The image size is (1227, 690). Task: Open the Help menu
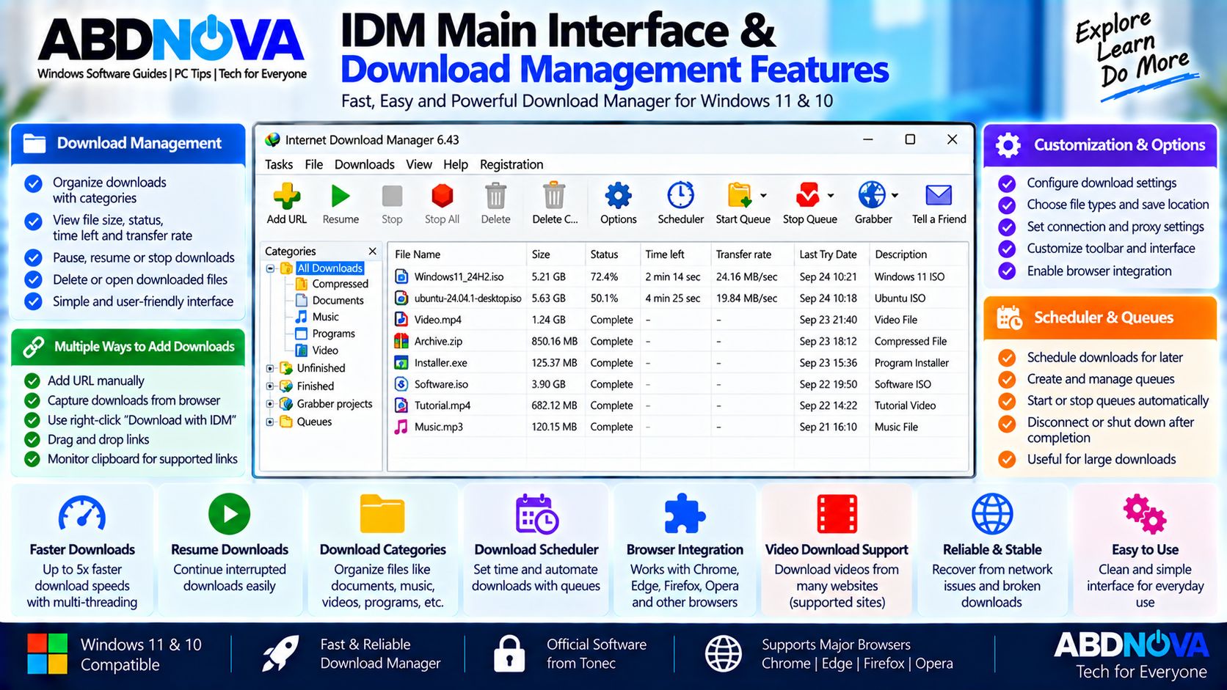[x=455, y=164]
